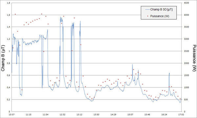Click the blue line sample in legend
Viewport: 197px width, 118px height.
pos(147,10)
